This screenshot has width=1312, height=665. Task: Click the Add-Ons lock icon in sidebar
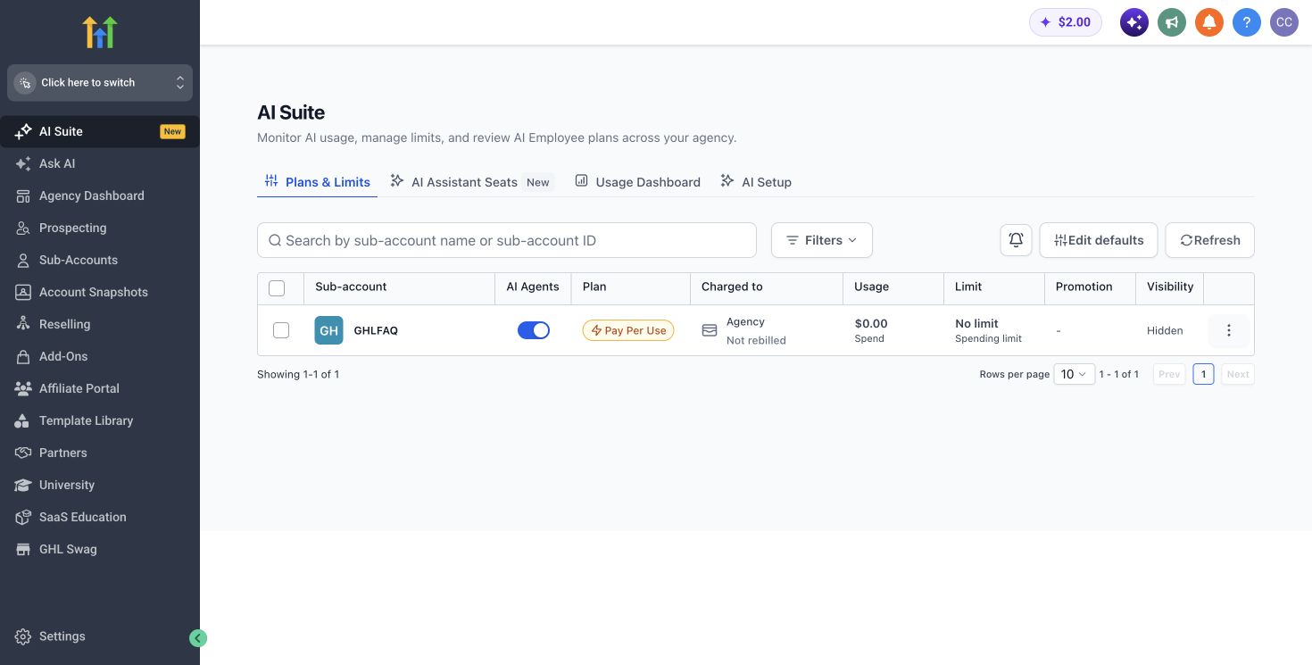[x=23, y=356]
